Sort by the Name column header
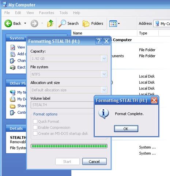 click(104, 33)
